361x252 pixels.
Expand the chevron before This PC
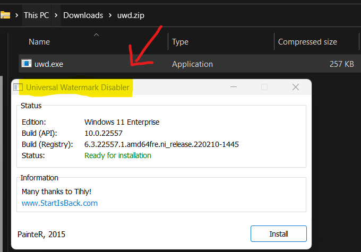(16, 15)
